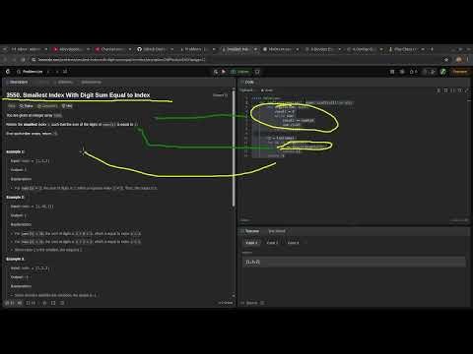
Task: Select Case 2 test case
Action: (x=272, y=243)
